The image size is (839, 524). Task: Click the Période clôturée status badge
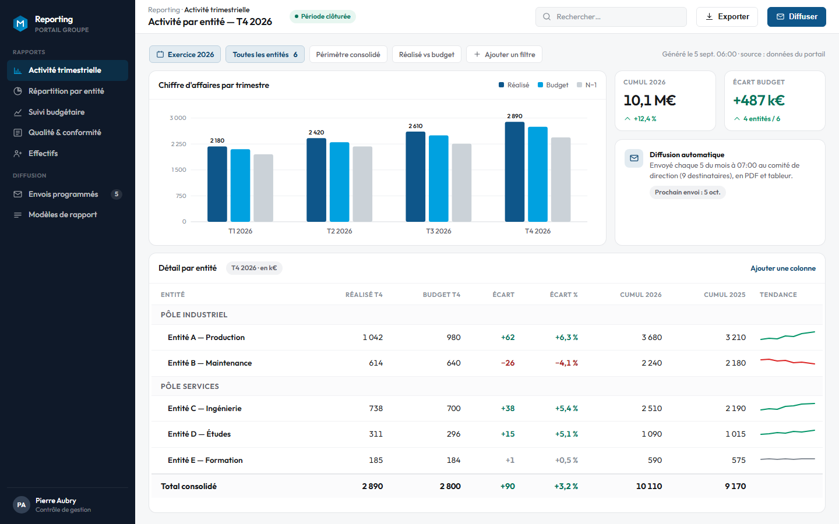[323, 17]
